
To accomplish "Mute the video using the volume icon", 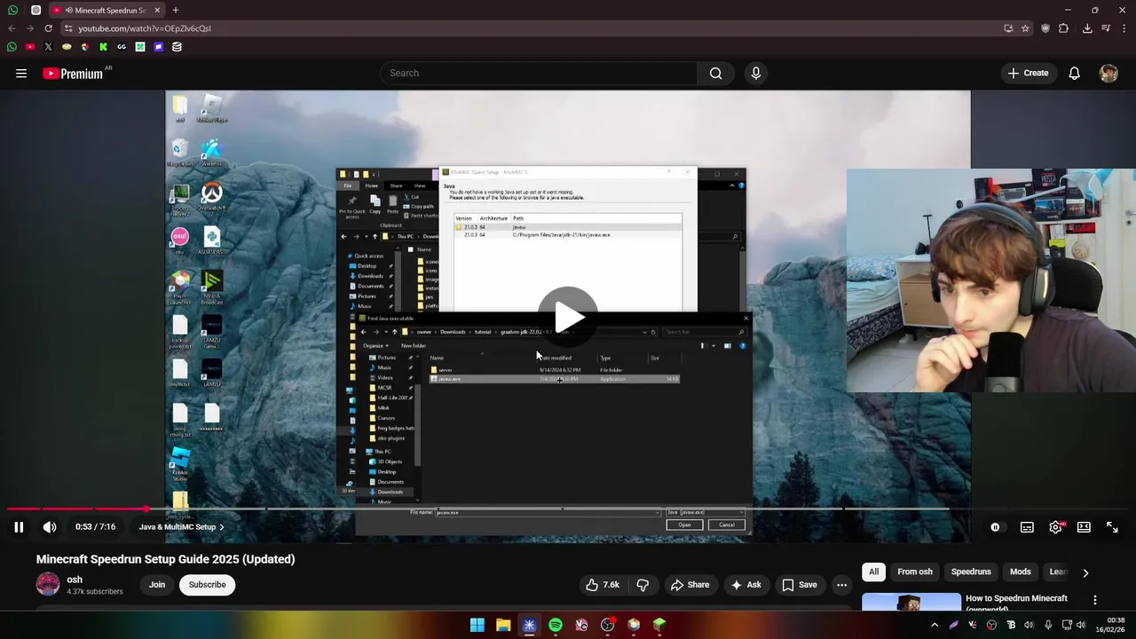I will pos(50,527).
